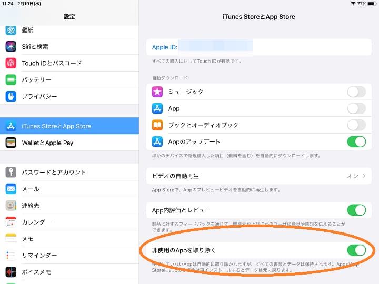Tap the Calendar icon

tap(11, 222)
